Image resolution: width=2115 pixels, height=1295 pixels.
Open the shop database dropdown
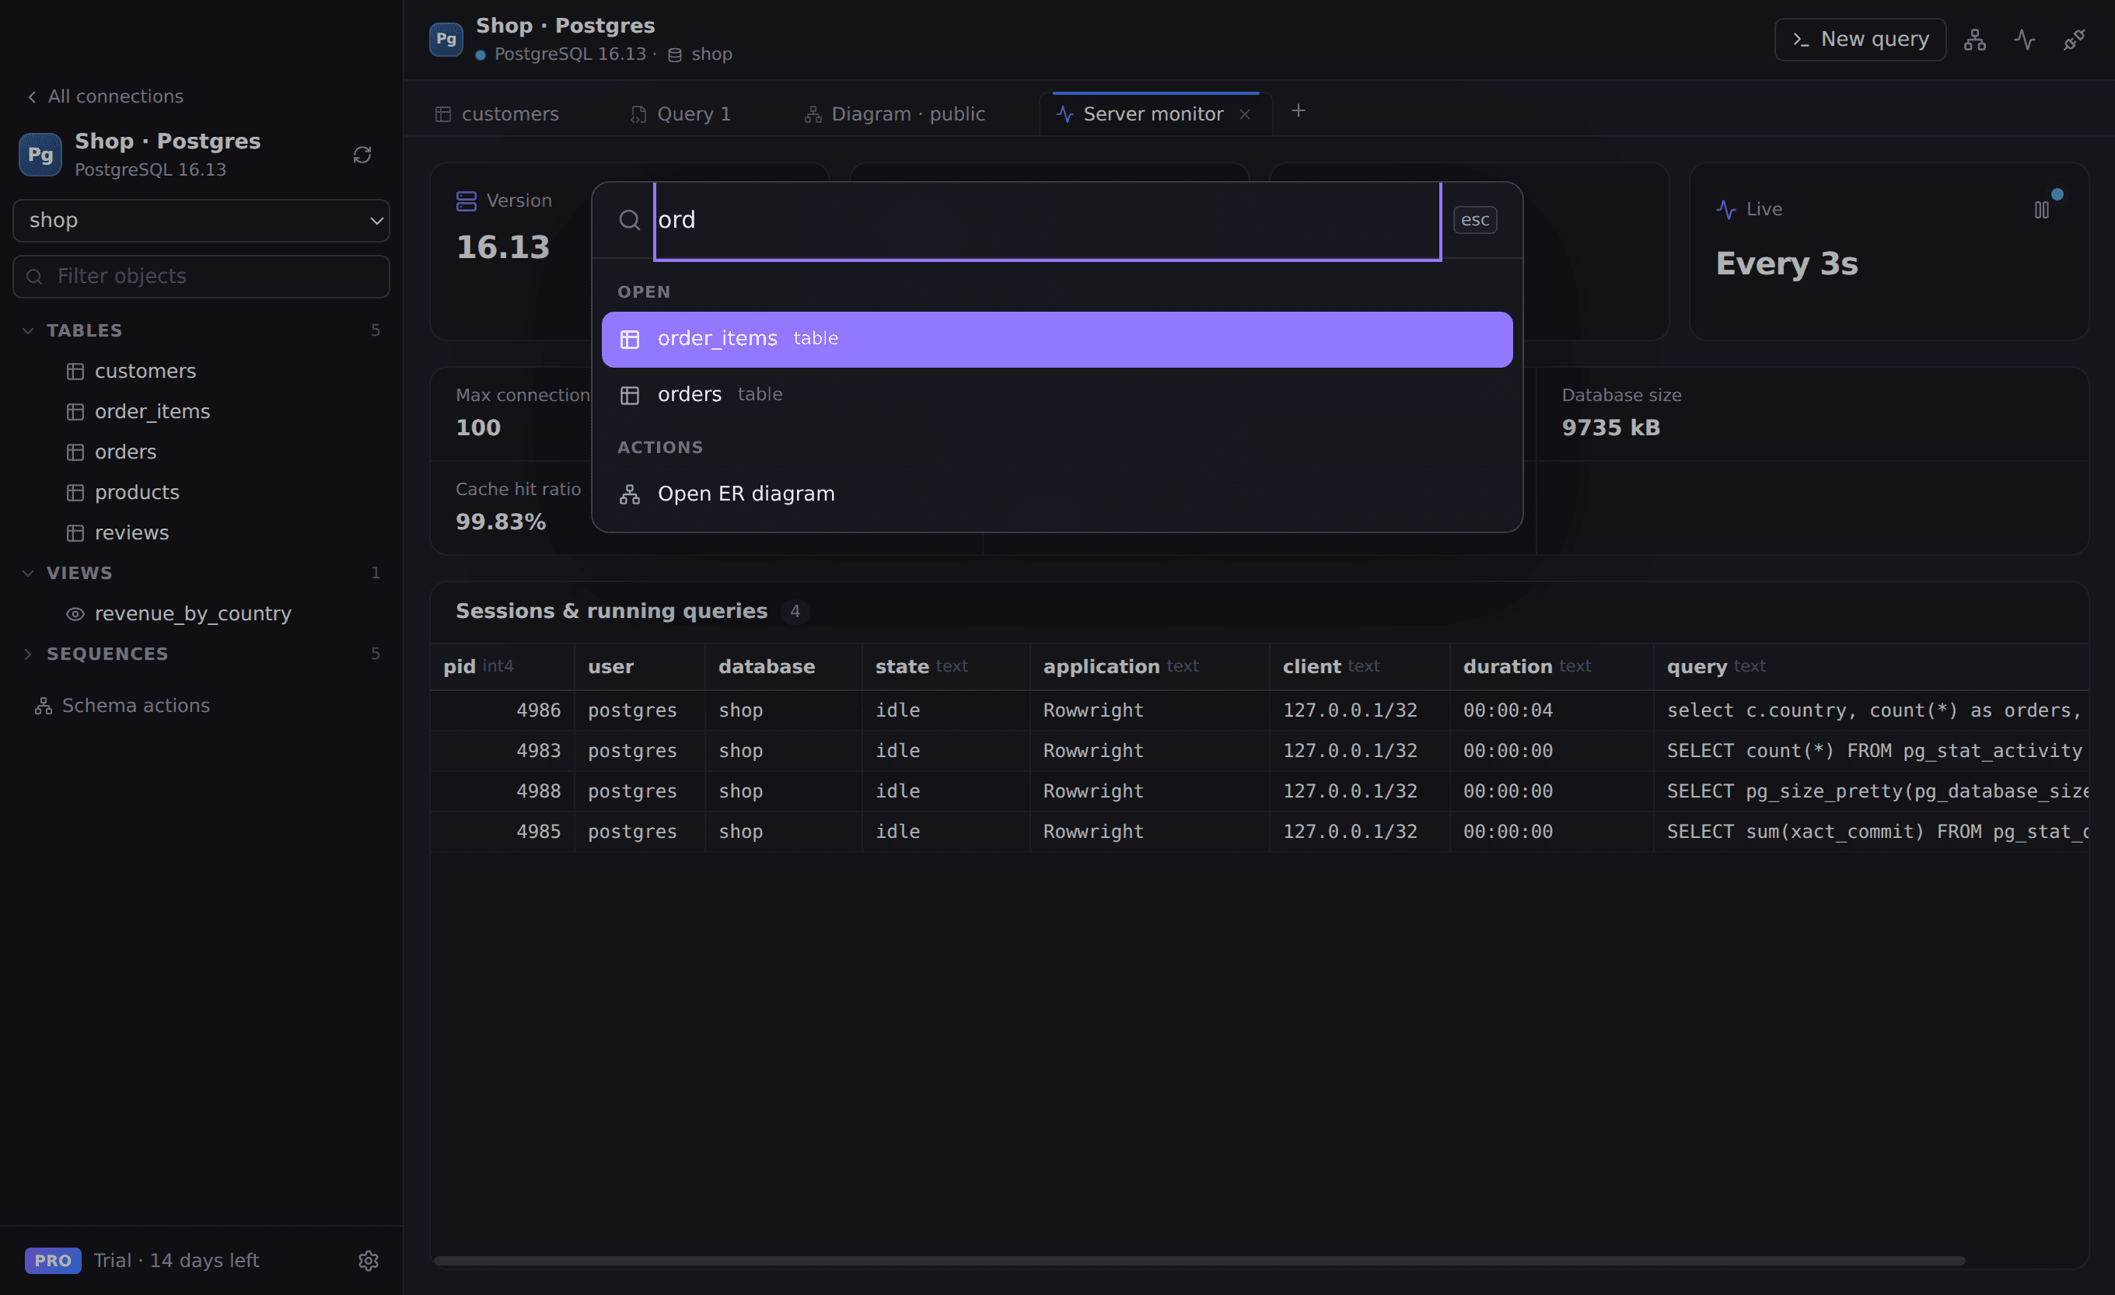[x=201, y=221]
